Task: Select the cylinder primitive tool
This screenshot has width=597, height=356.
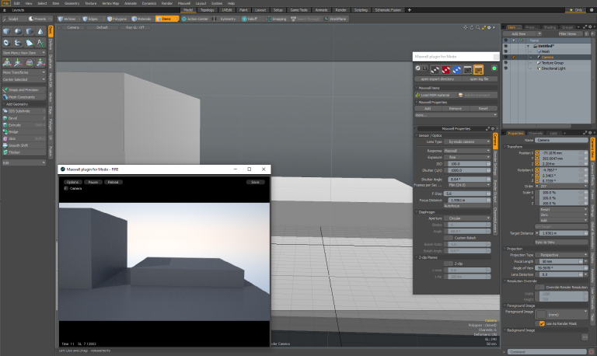Action: click(30, 32)
